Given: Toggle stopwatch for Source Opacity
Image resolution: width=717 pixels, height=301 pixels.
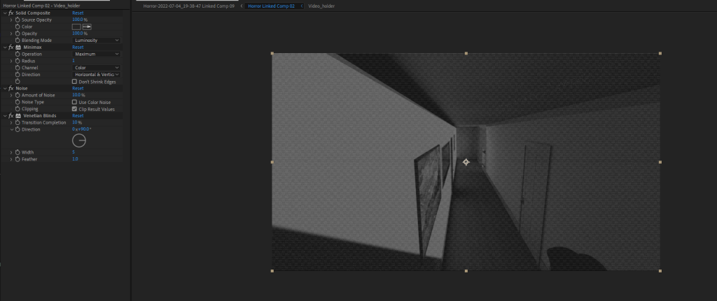Looking at the screenshot, I should pyautogui.click(x=18, y=20).
